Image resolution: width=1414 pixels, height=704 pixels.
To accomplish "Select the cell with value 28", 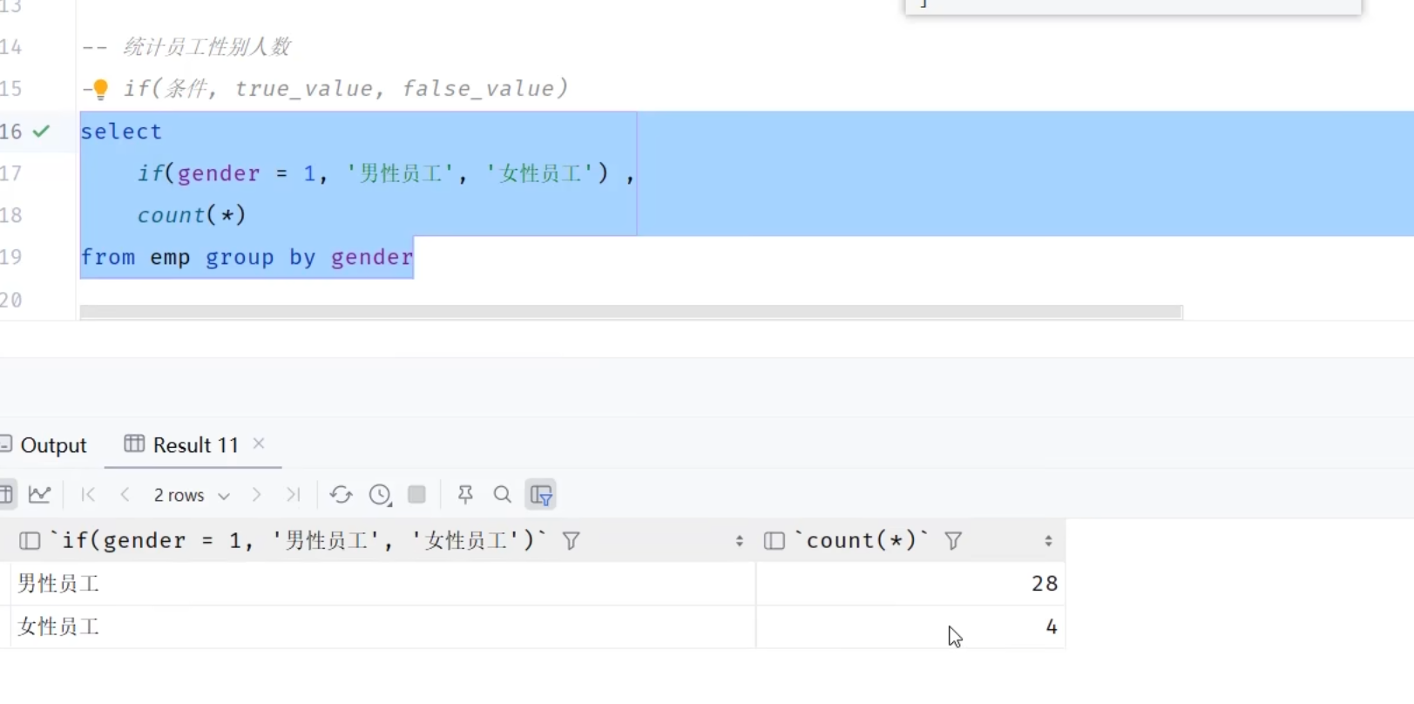I will point(910,584).
